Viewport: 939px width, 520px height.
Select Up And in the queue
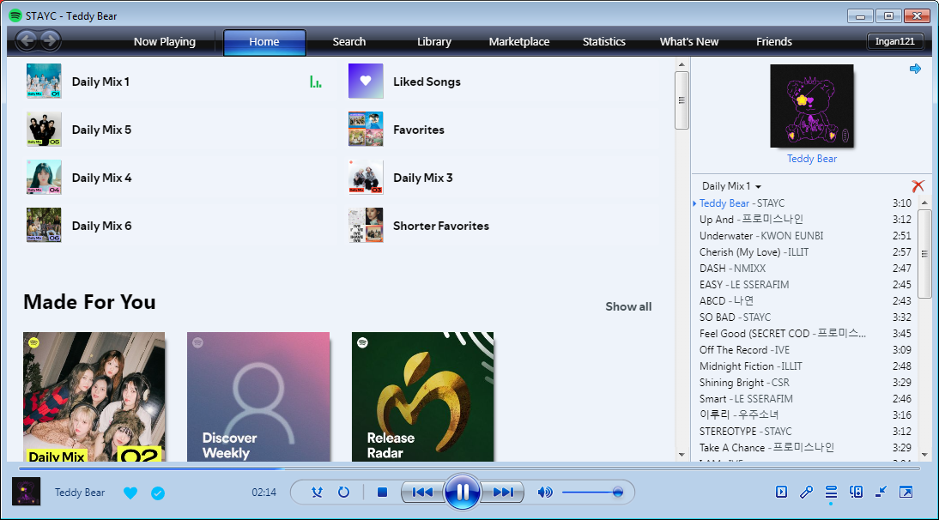[805, 220]
